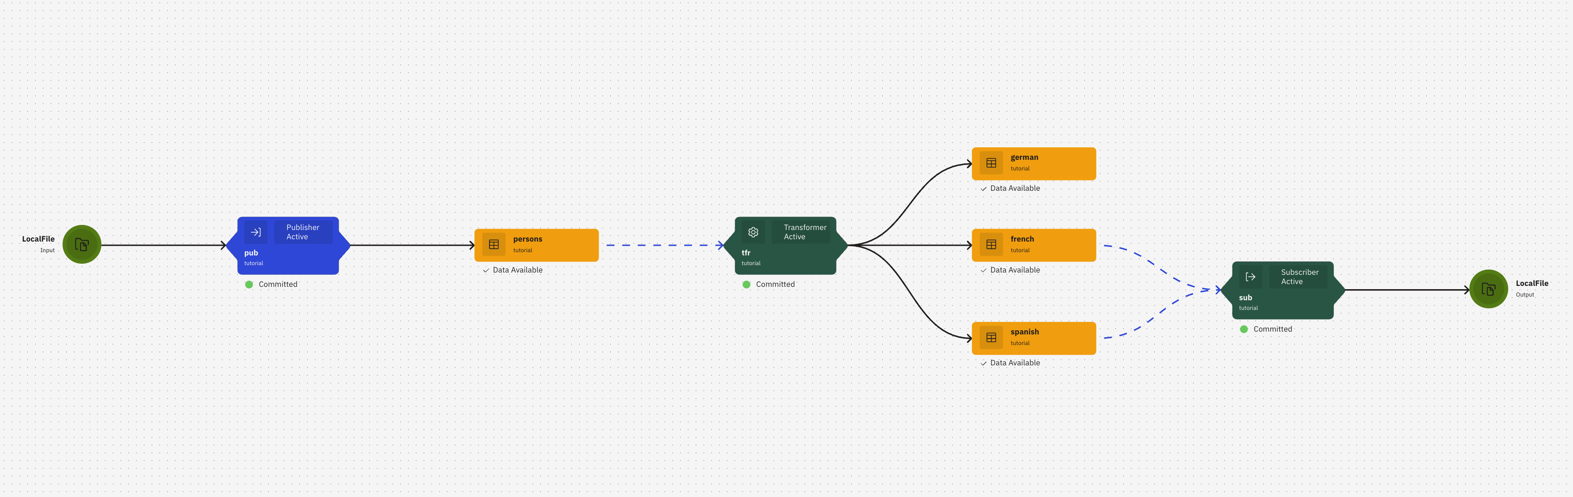Click the table icon on the french node
This screenshot has height=497, width=1573.
[991, 244]
